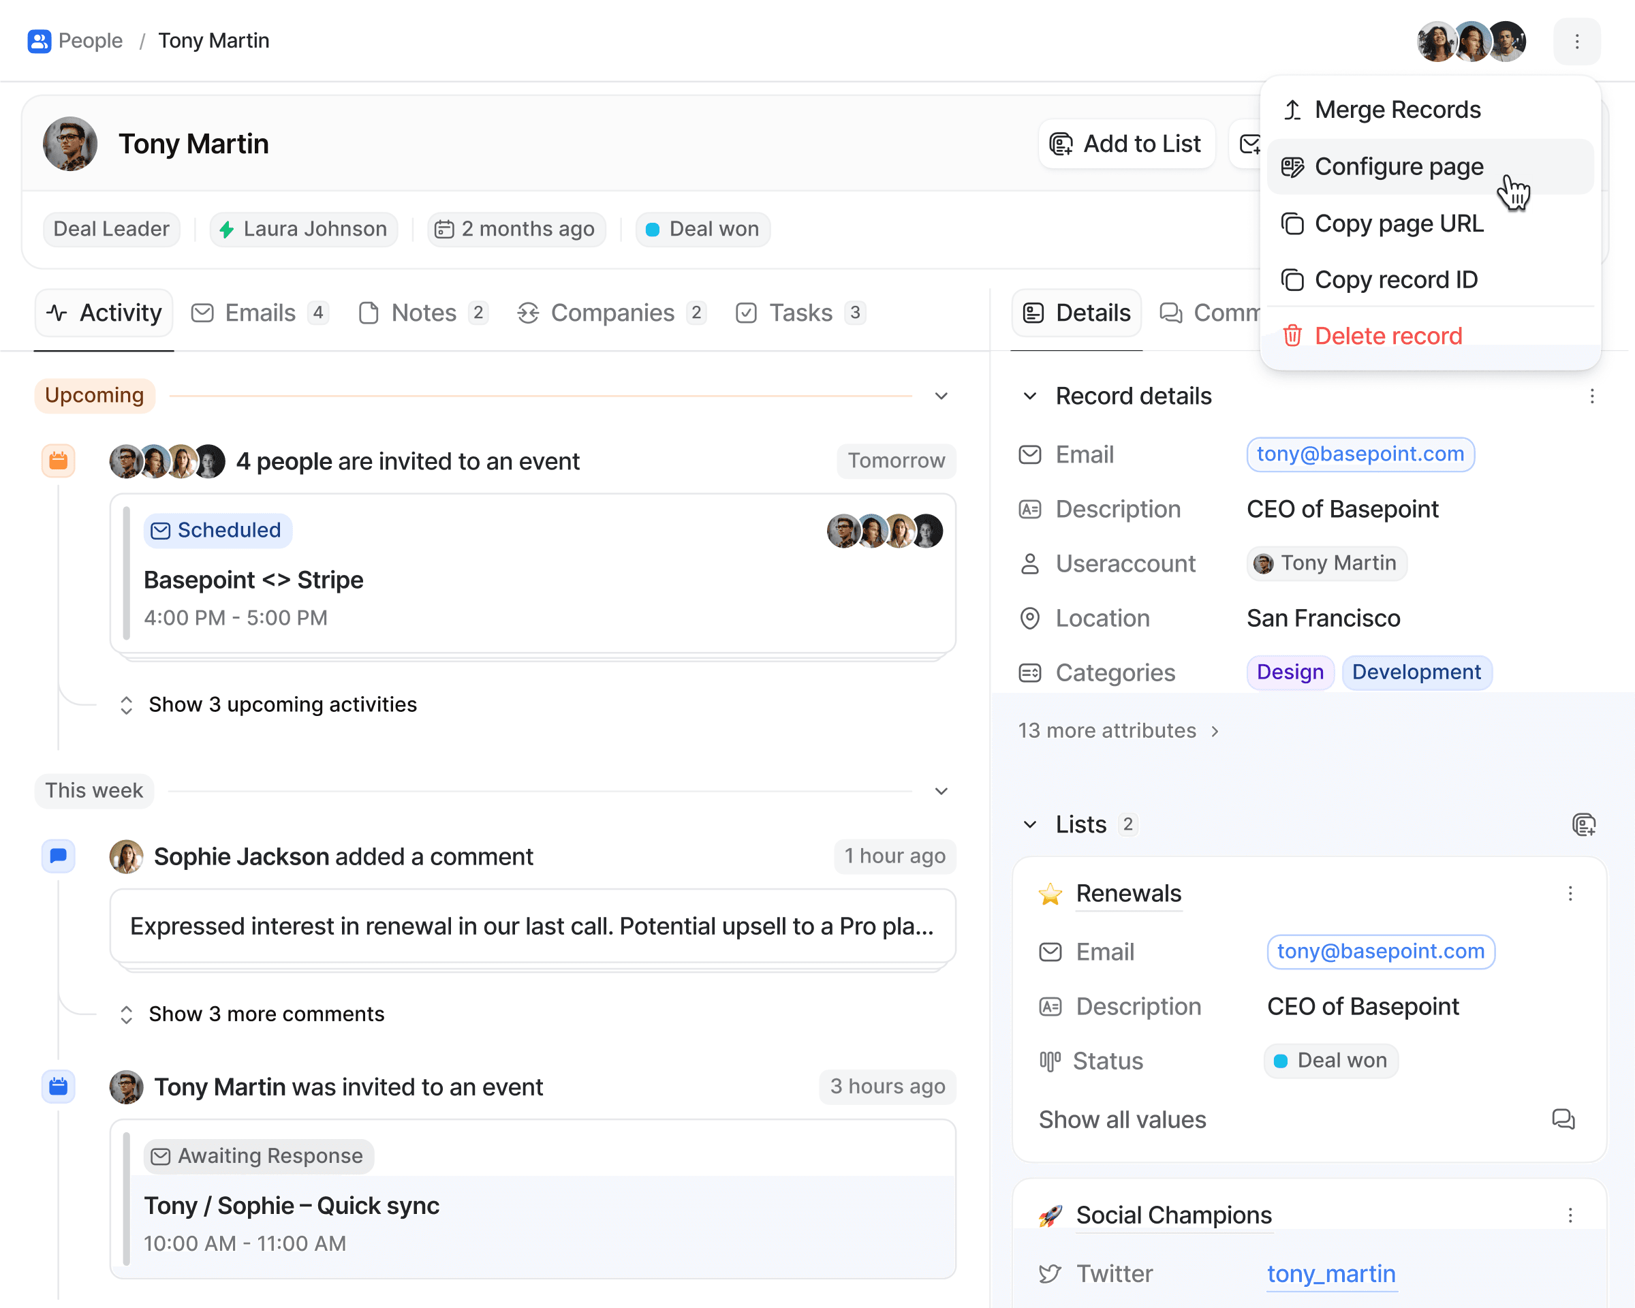The height and width of the screenshot is (1308, 1635).
Task: Click the Deal won status chip
Action: [702, 229]
